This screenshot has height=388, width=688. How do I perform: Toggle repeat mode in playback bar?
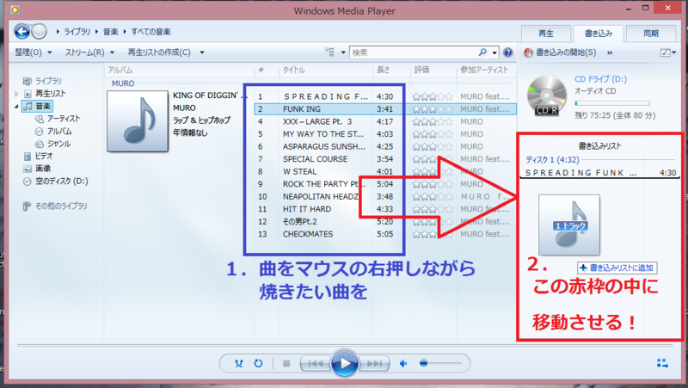pyautogui.click(x=258, y=363)
